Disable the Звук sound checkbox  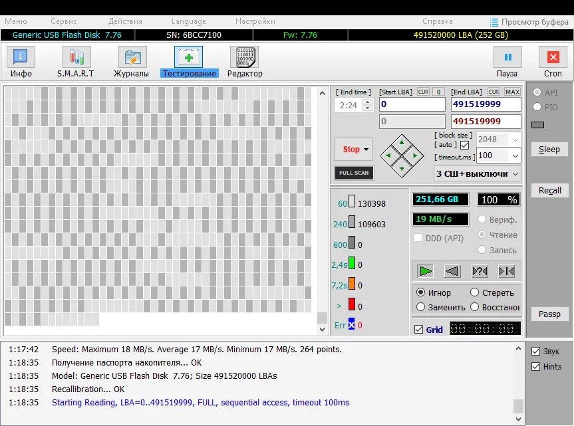pyautogui.click(x=536, y=351)
